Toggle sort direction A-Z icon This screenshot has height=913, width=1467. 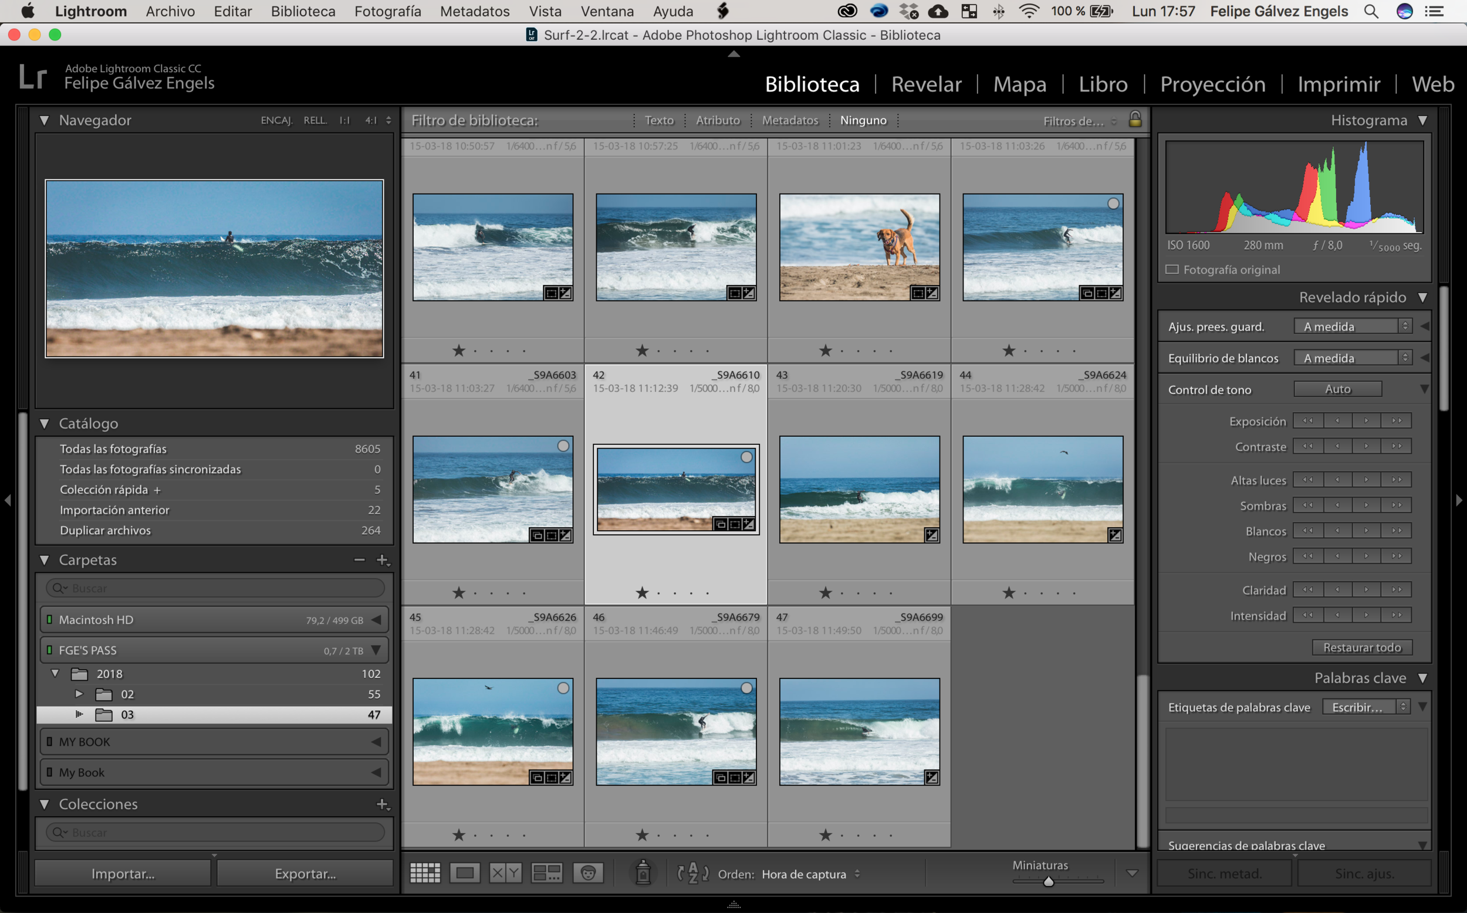pos(692,873)
